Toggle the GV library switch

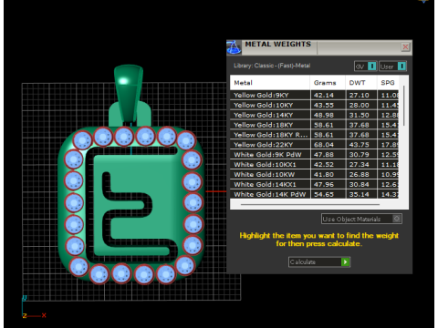(x=366, y=67)
